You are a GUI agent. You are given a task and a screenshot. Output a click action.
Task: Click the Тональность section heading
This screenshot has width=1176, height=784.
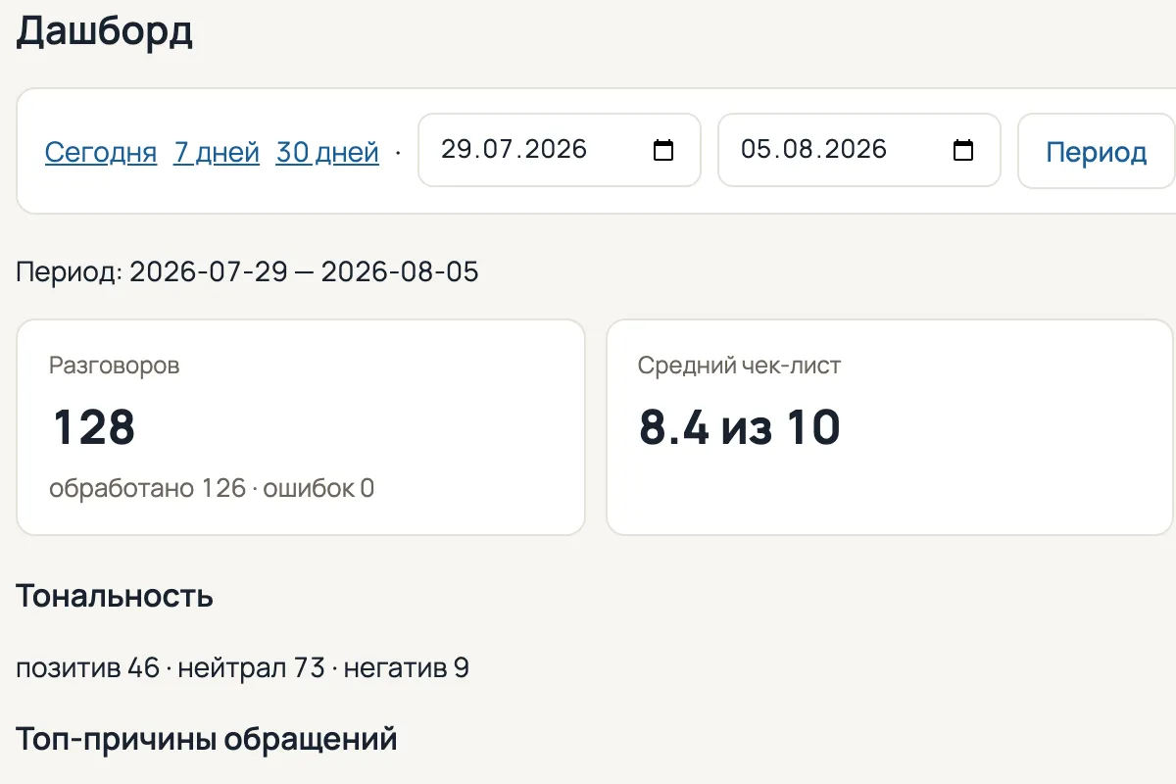coord(115,596)
